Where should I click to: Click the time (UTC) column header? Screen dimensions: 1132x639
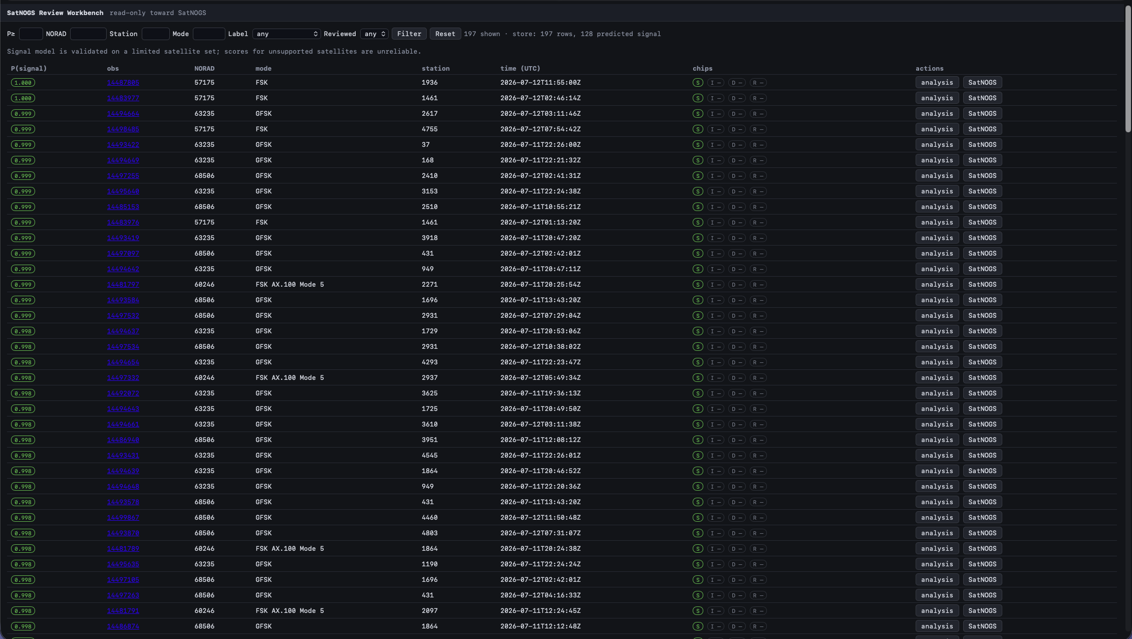point(520,69)
